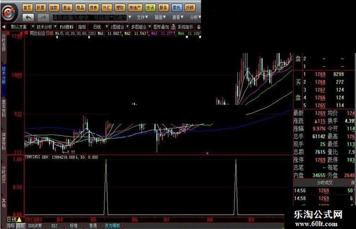
Task: Switch to 基本资料 sidebar tab
Action: click(x=4, y=108)
